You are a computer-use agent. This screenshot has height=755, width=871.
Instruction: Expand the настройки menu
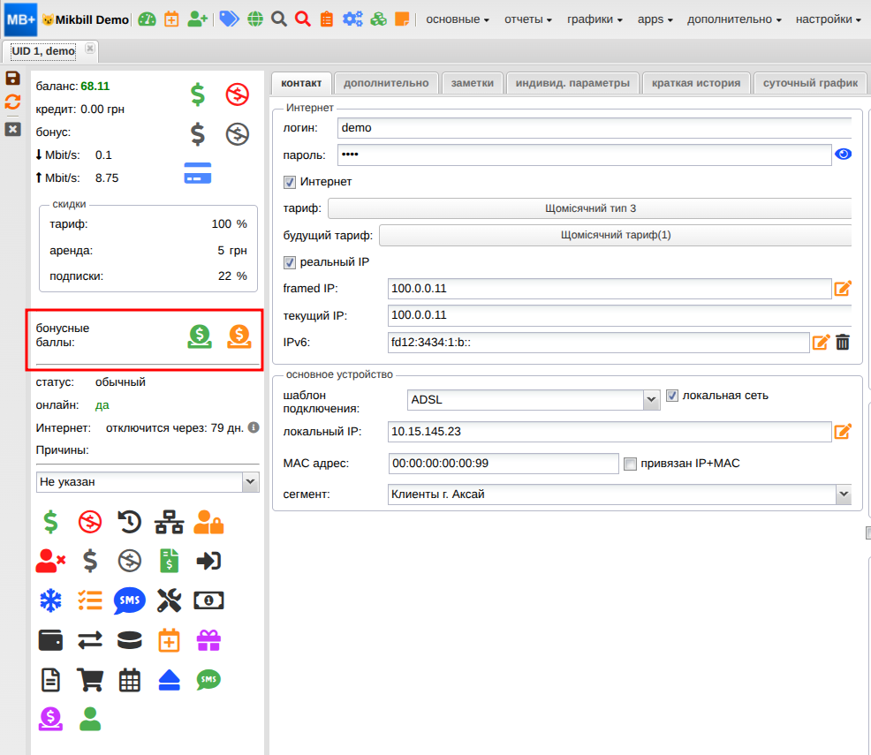click(828, 19)
